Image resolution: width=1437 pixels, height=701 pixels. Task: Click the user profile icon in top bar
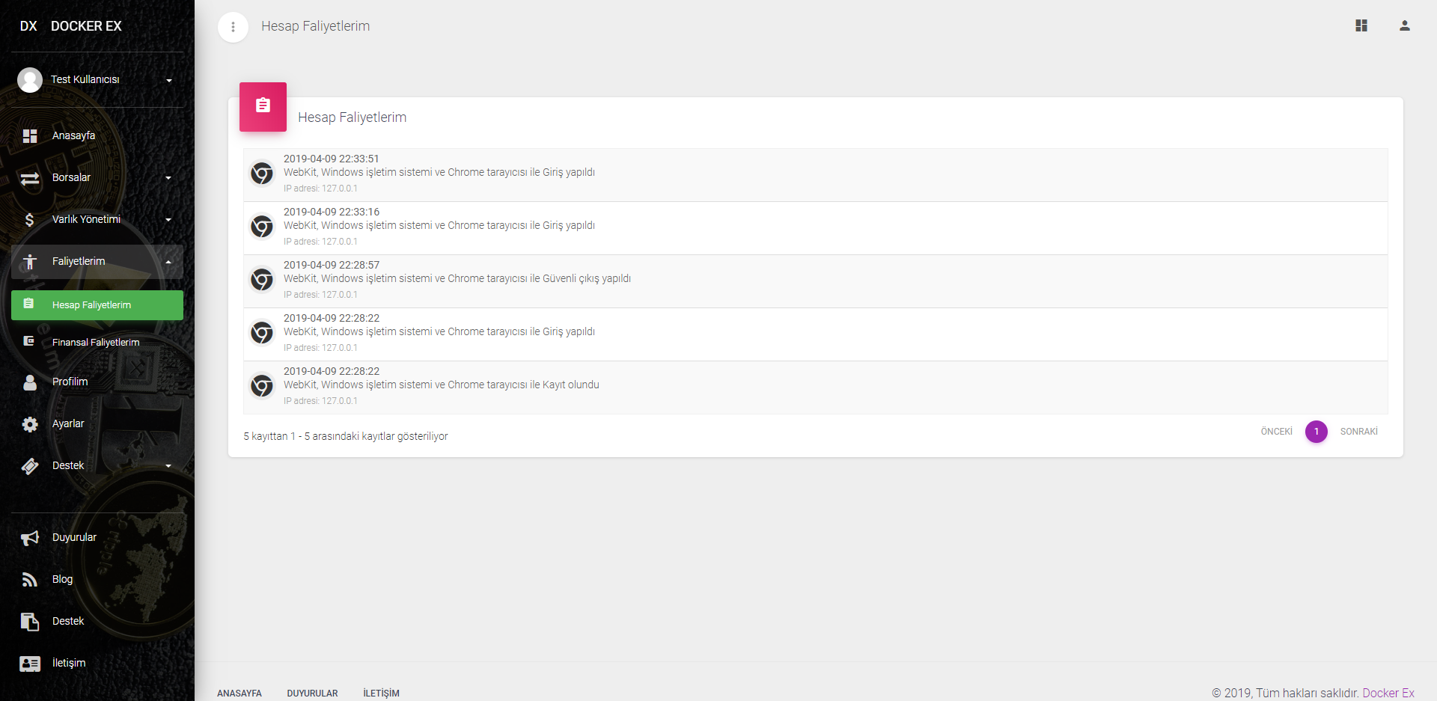[1405, 25]
